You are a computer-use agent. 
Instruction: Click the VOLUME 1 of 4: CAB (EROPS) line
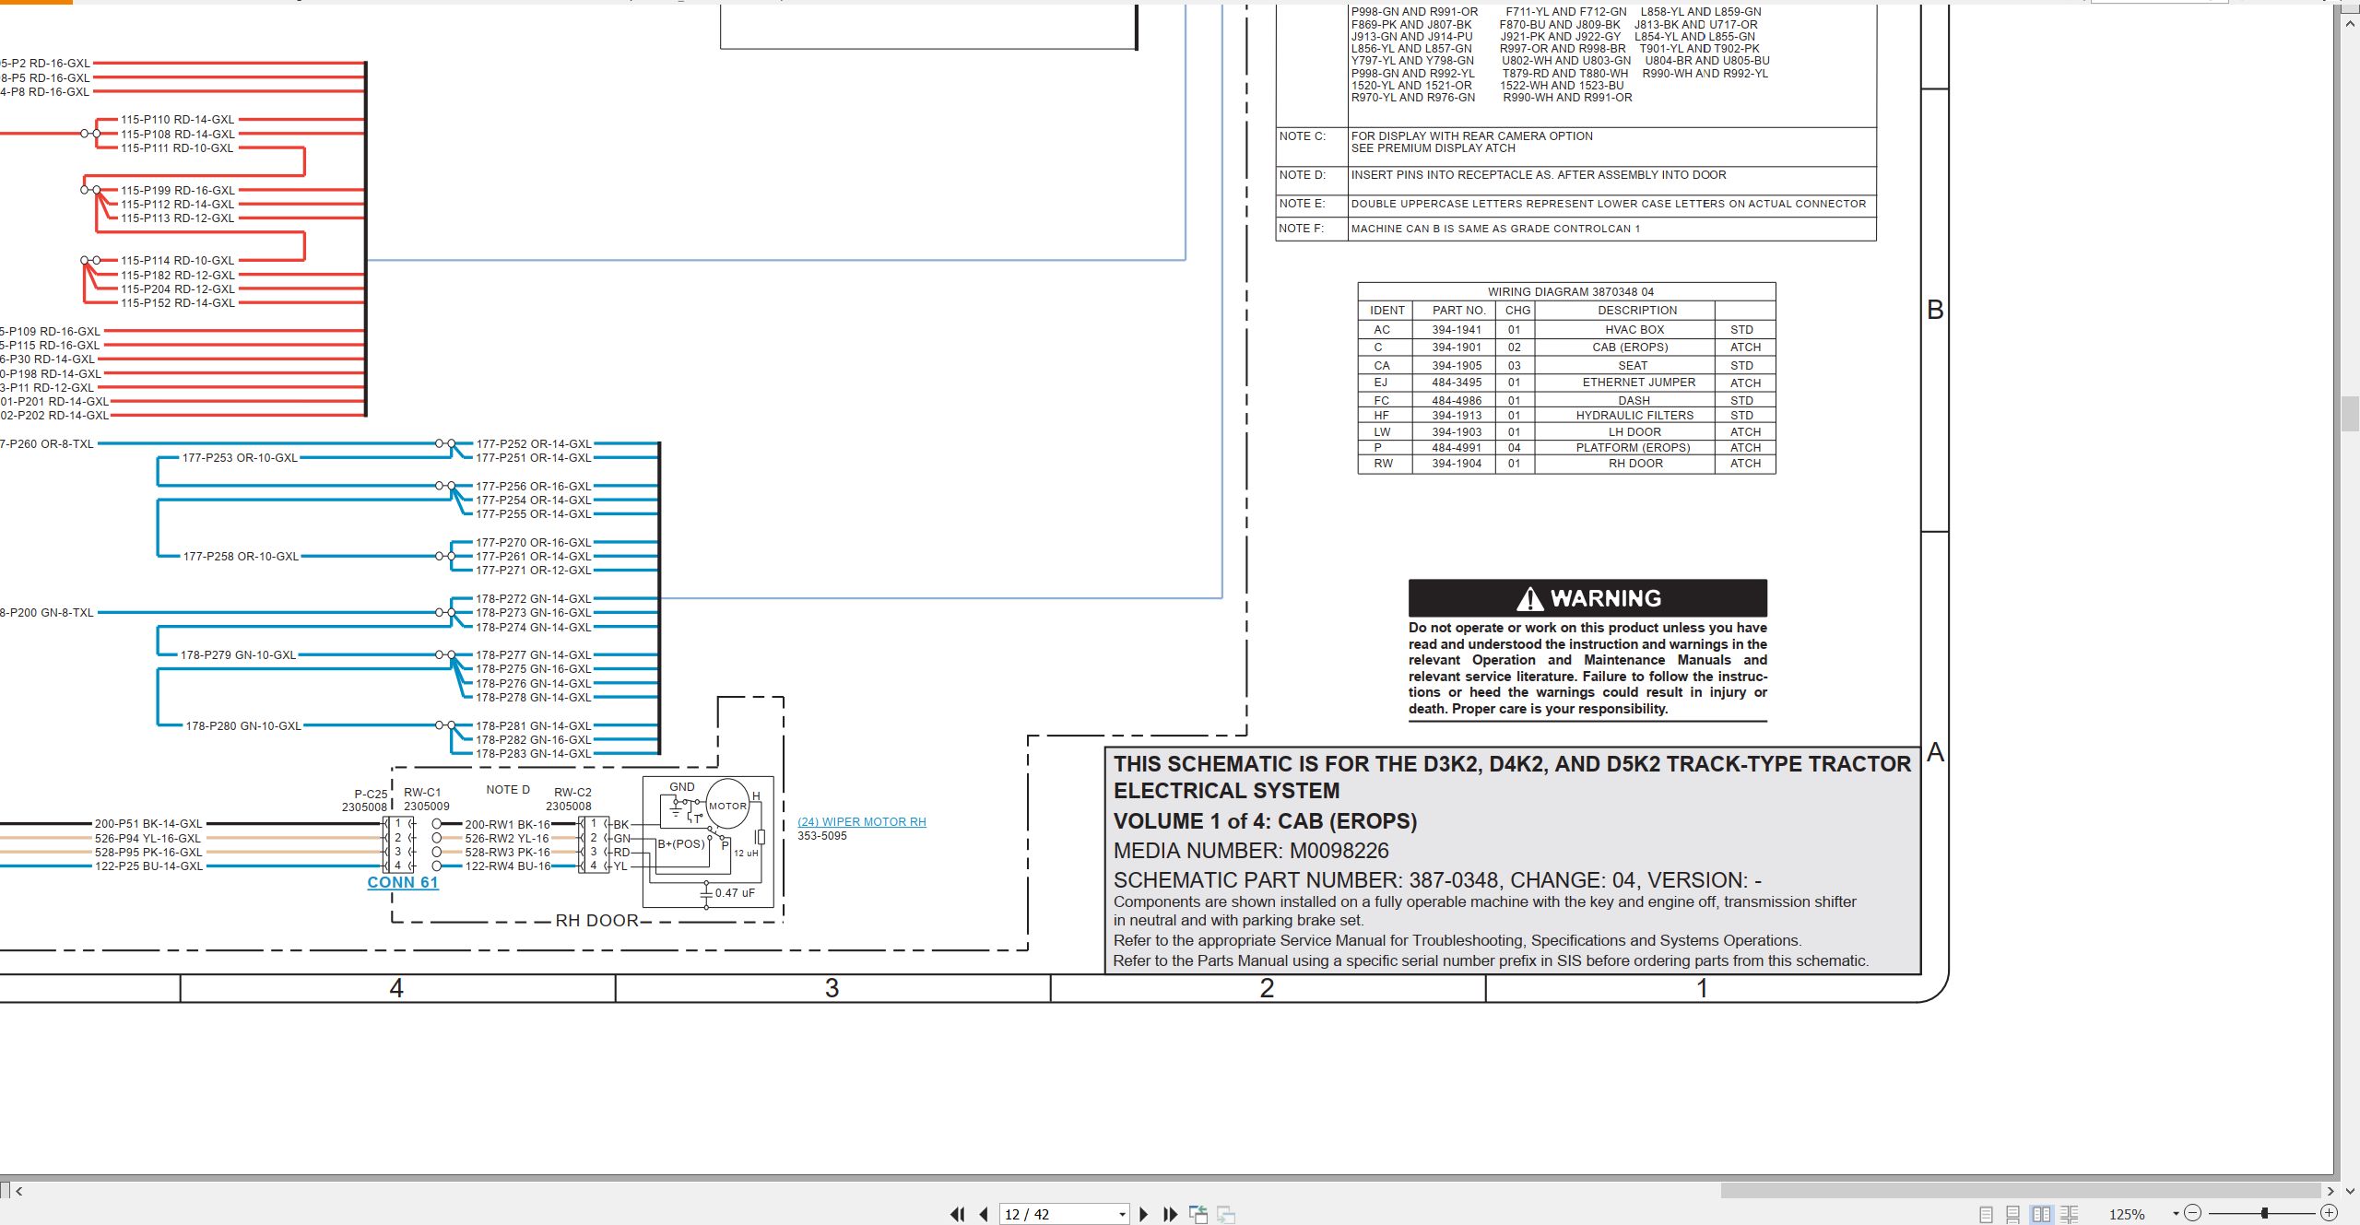coord(1265,820)
